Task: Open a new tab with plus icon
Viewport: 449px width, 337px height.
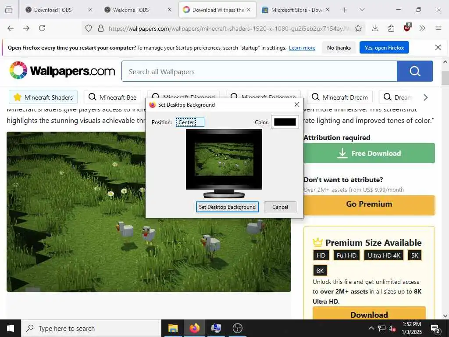Action: coord(345,10)
